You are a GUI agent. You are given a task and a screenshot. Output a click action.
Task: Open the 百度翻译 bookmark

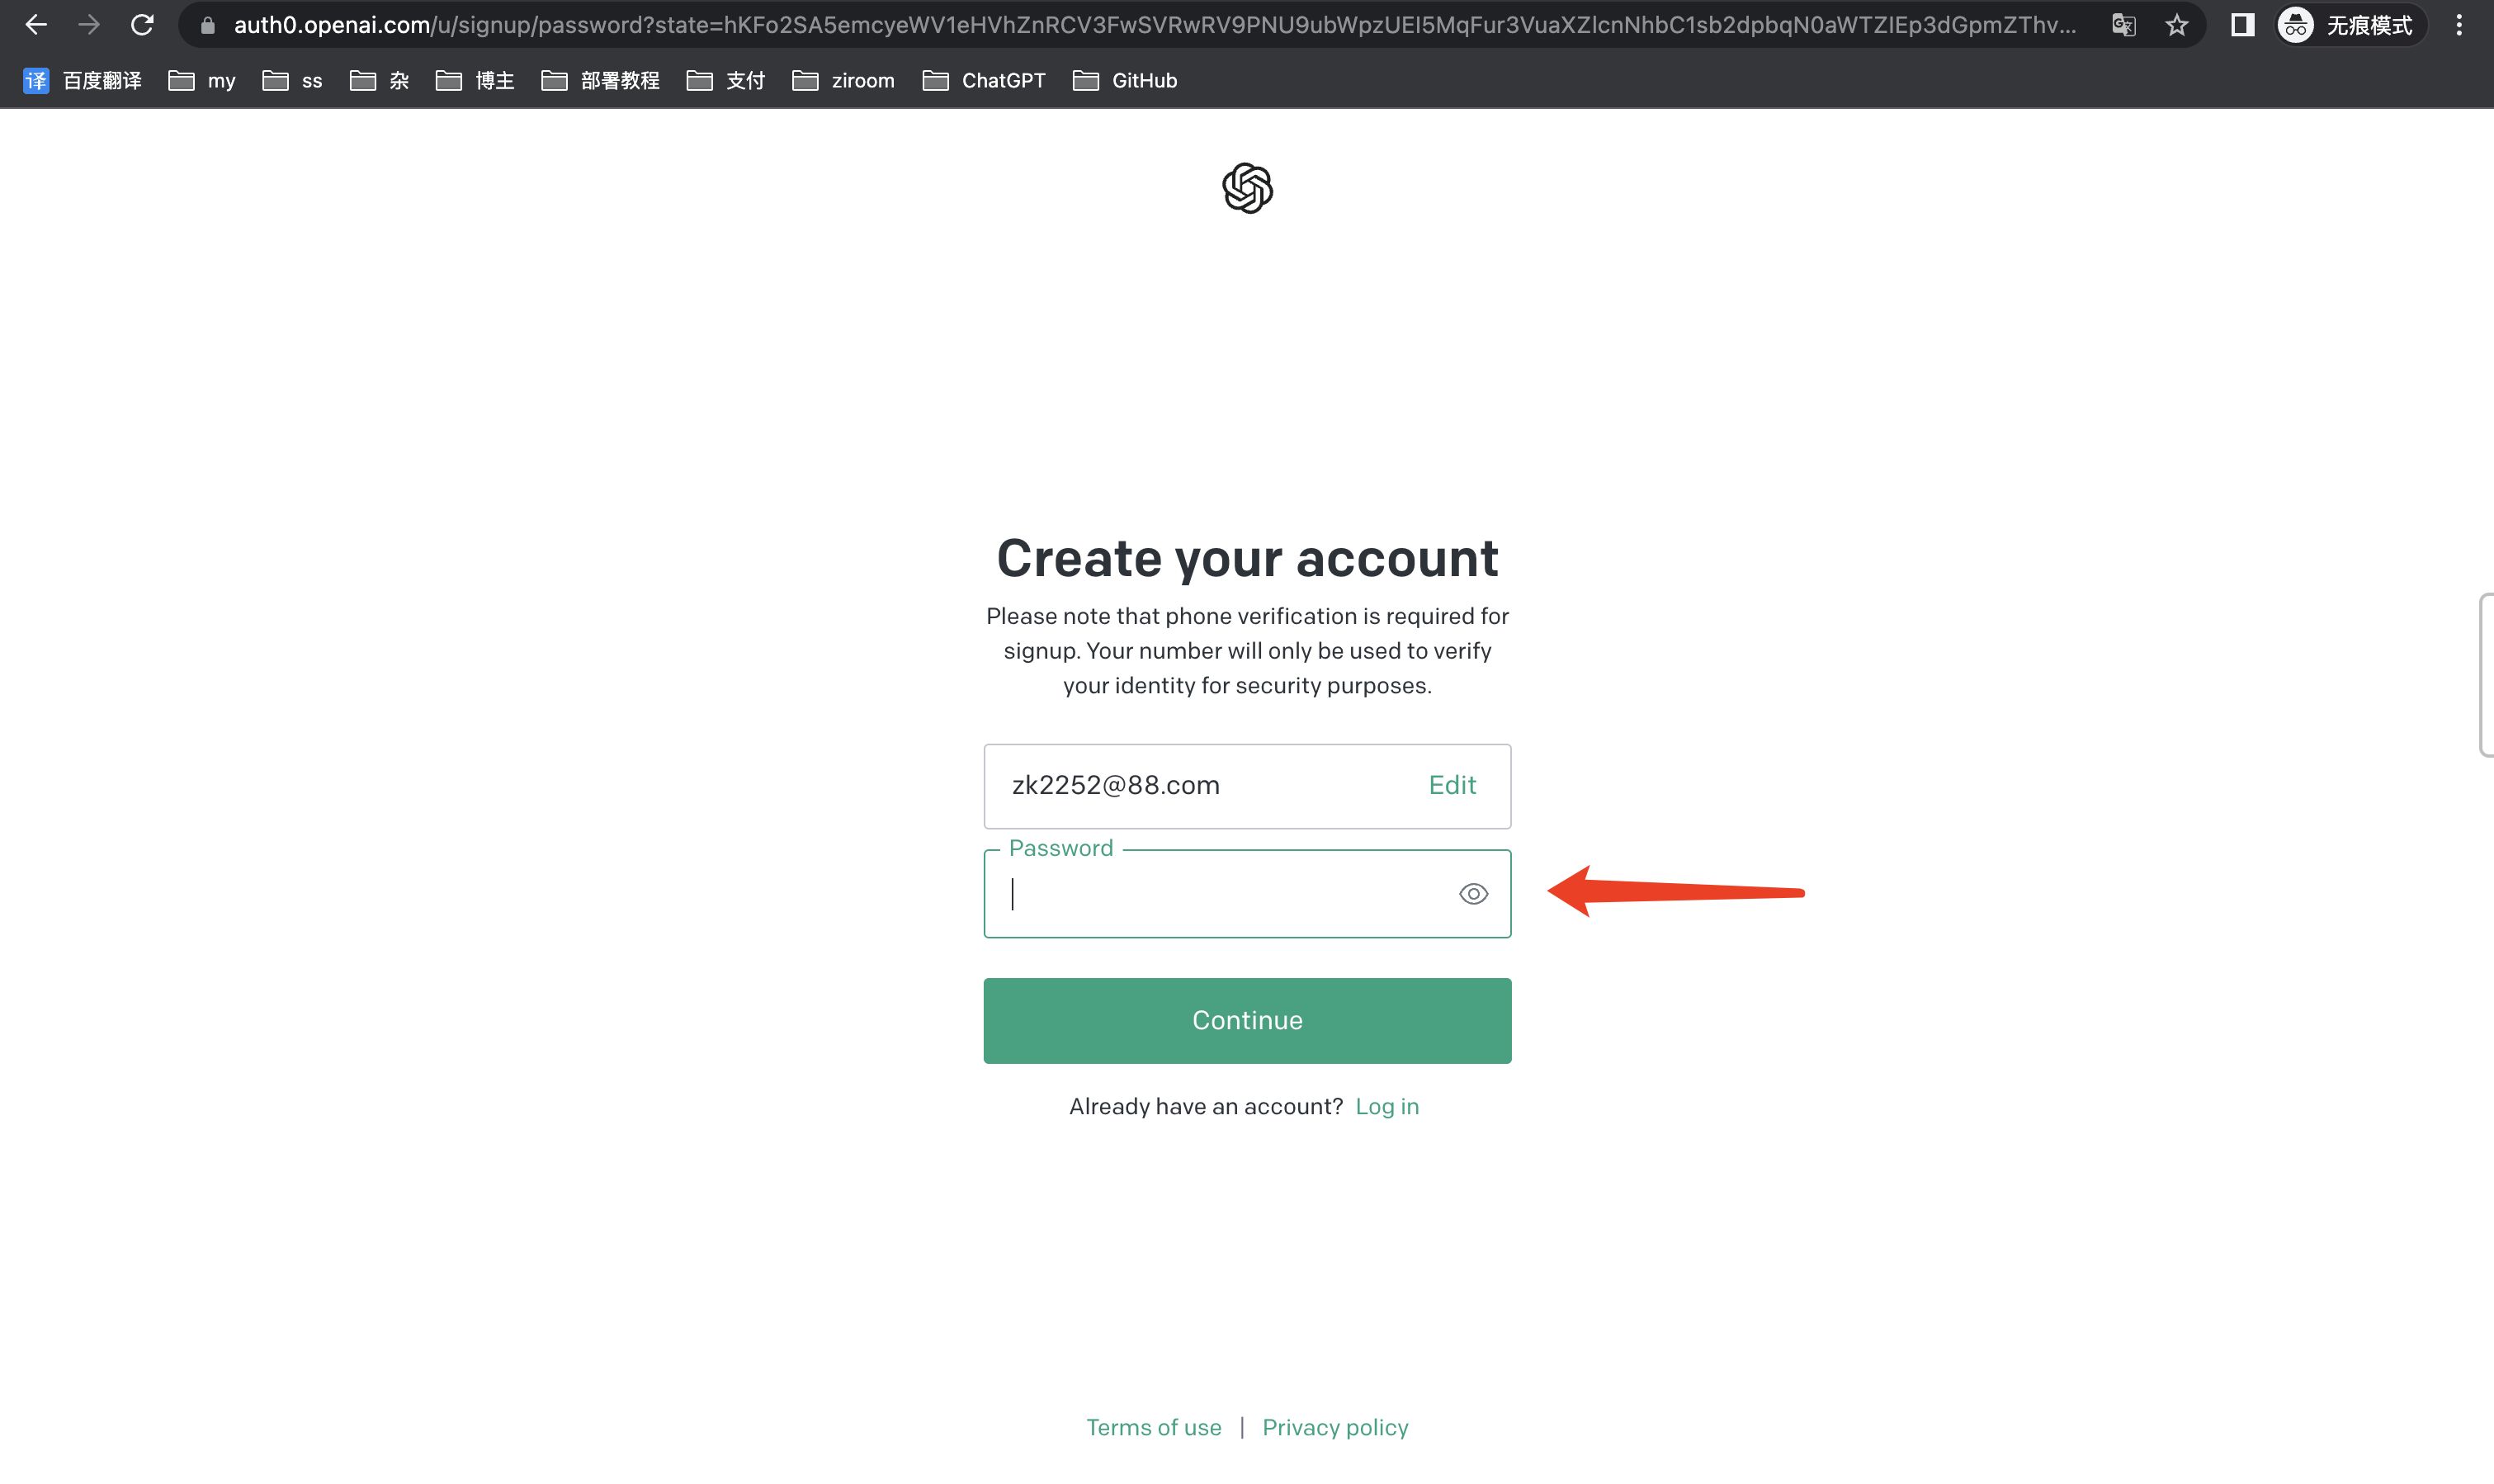[83, 81]
